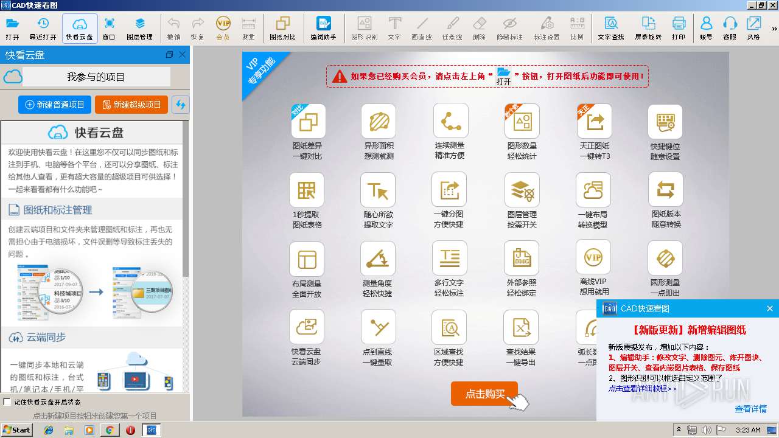Click the 图纸版本随意转换 feature icon
This screenshot has height=438, width=779.
(666, 189)
